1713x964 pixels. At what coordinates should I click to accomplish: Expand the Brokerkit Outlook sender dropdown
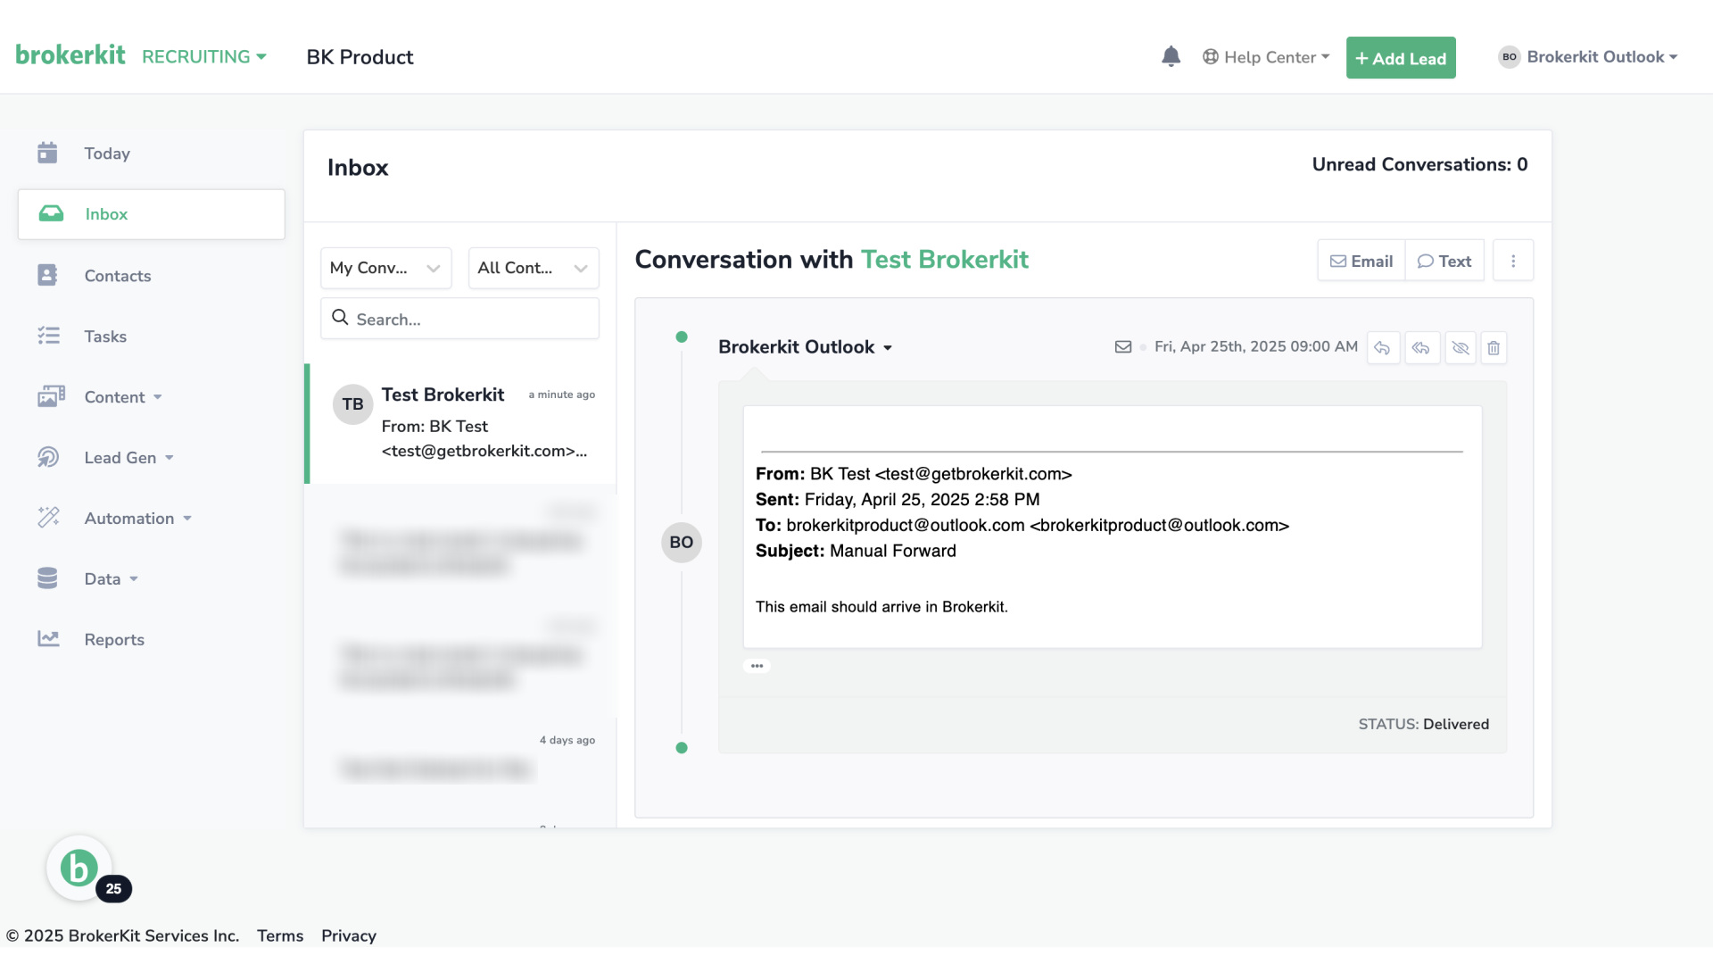click(805, 347)
